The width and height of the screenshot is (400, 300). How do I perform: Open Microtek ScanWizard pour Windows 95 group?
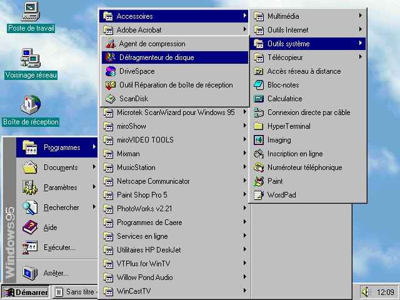pos(174,112)
